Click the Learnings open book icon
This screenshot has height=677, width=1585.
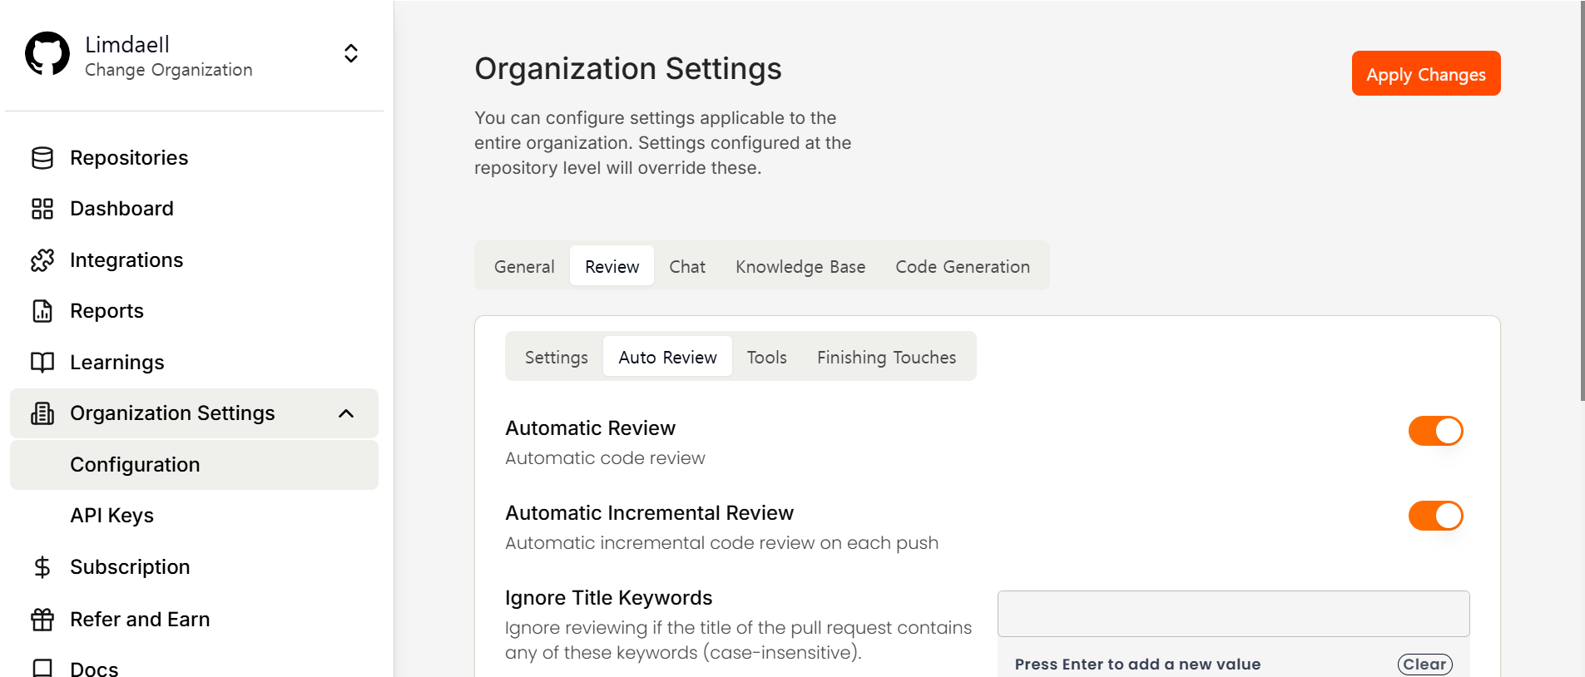(42, 363)
